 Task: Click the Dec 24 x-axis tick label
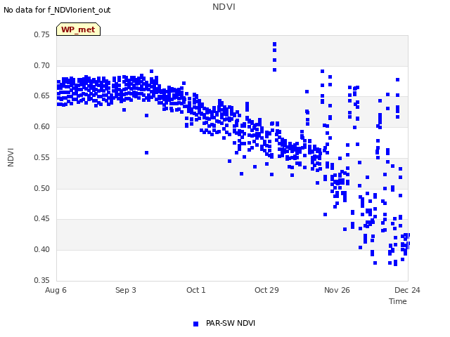pos(407,290)
